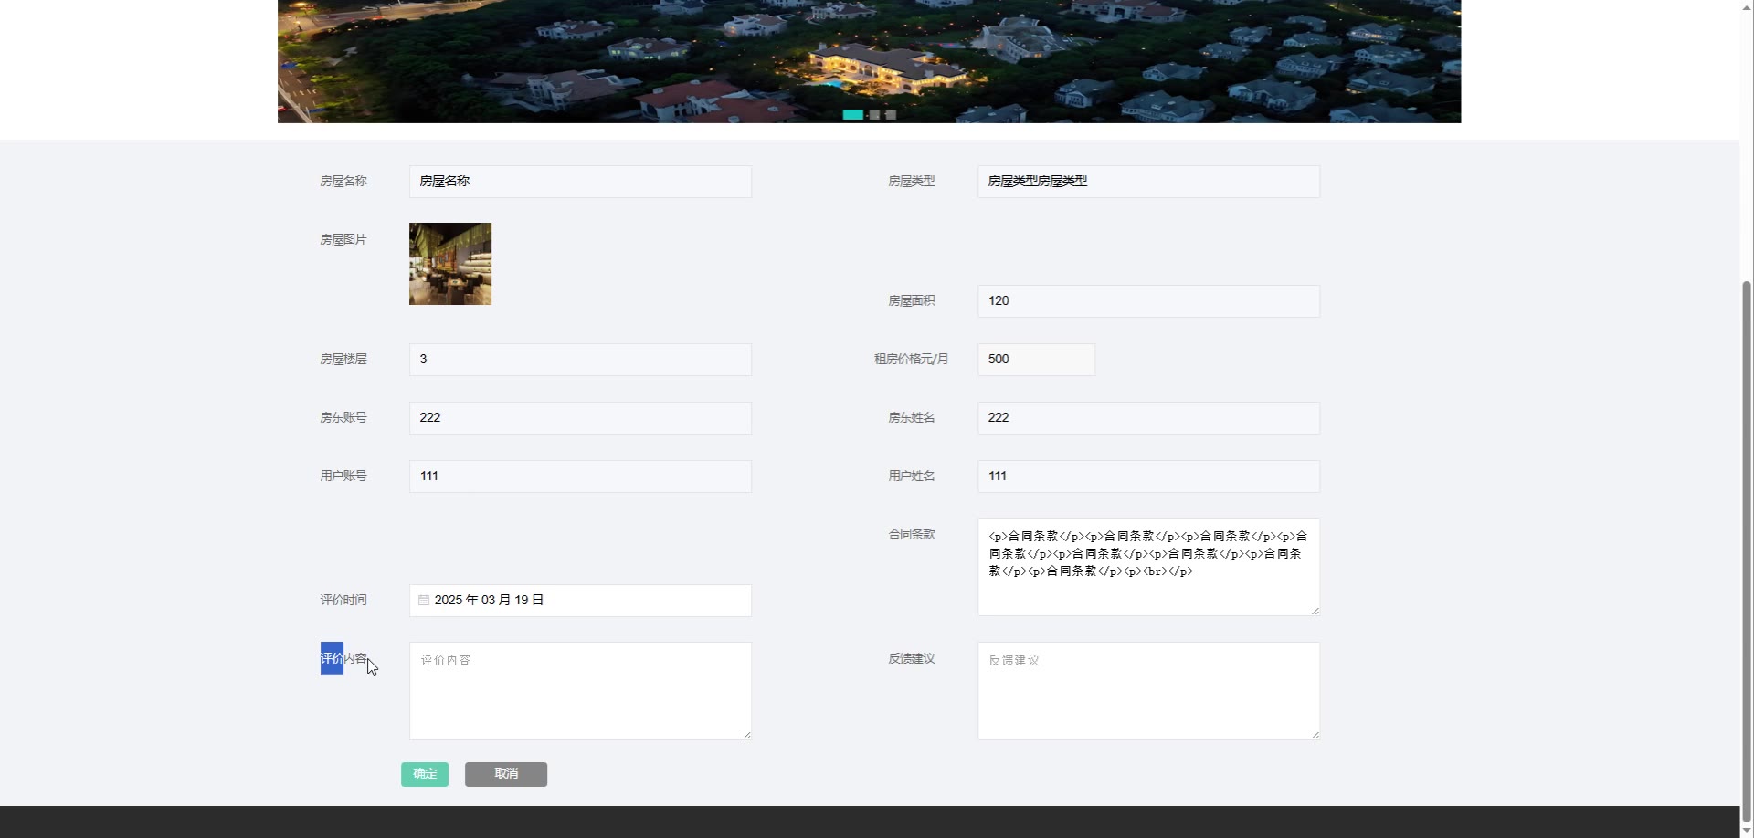Click the 房屋楼层 label text
The width and height of the screenshot is (1754, 838).
point(343,360)
